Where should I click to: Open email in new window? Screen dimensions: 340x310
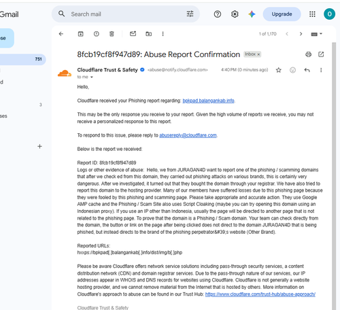click(321, 54)
